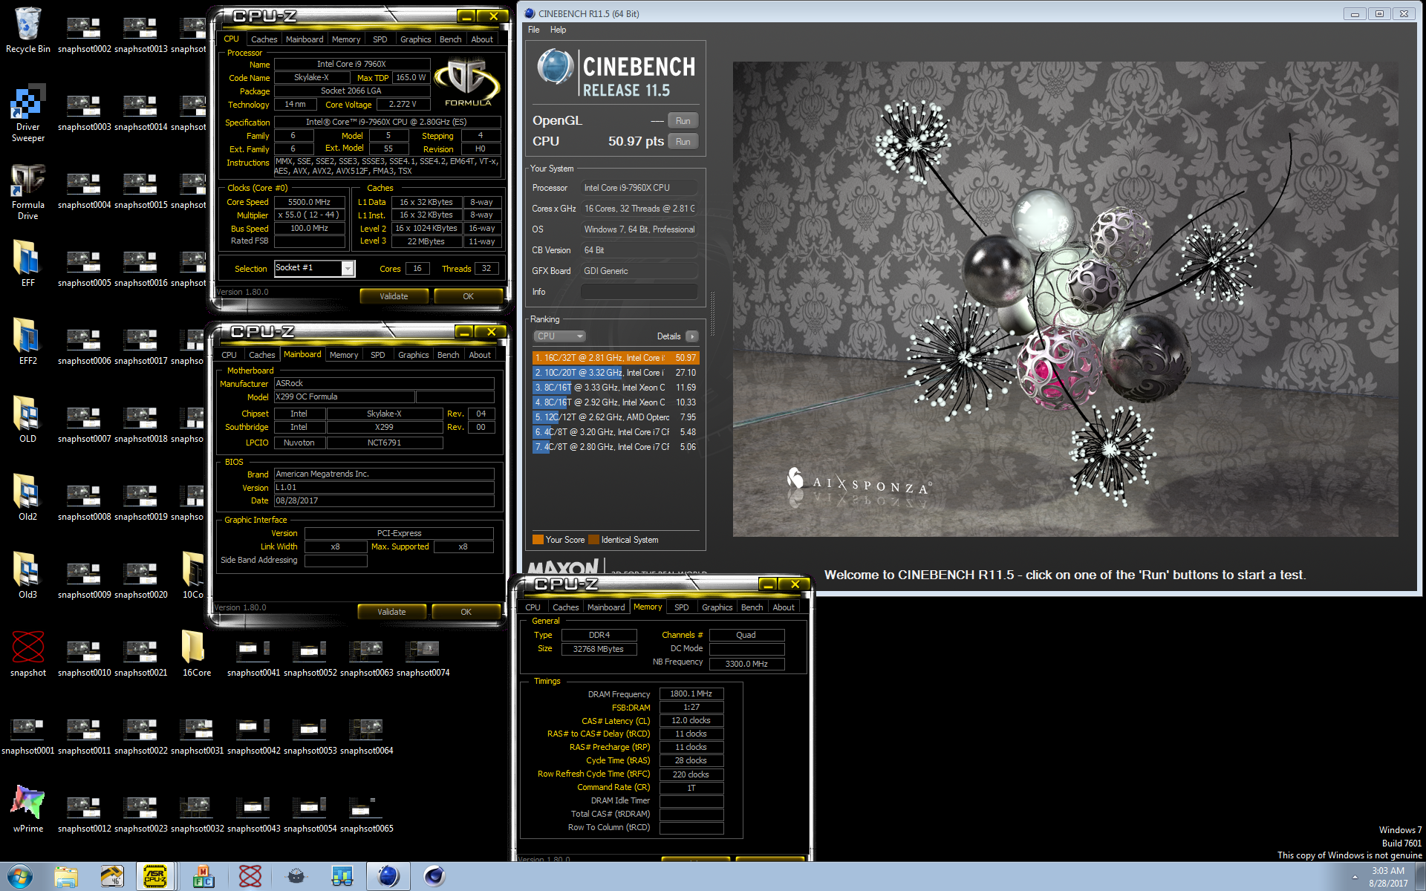Click the Cinebench render preview image

[x=1065, y=298]
